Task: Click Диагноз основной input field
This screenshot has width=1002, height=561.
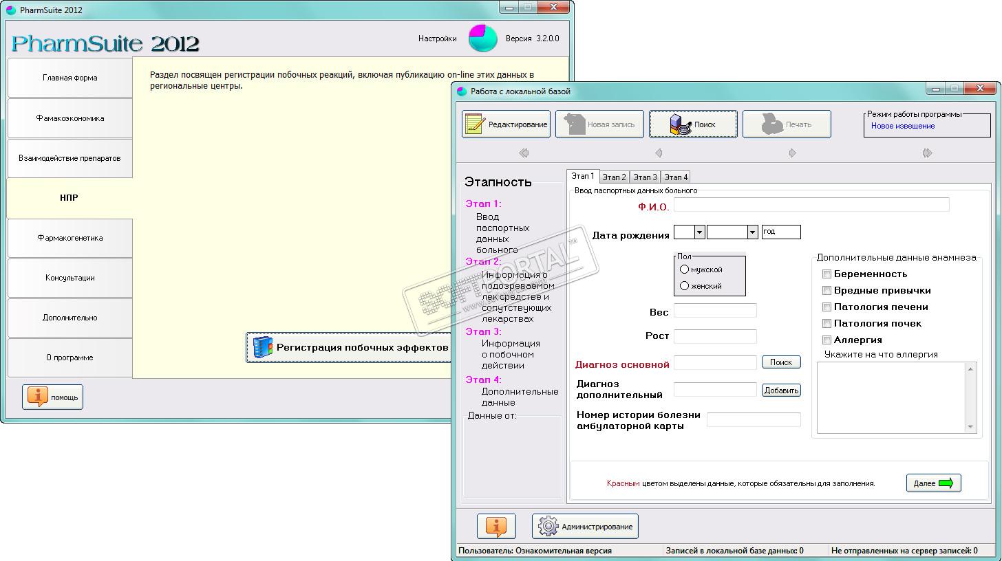Action: click(x=715, y=362)
